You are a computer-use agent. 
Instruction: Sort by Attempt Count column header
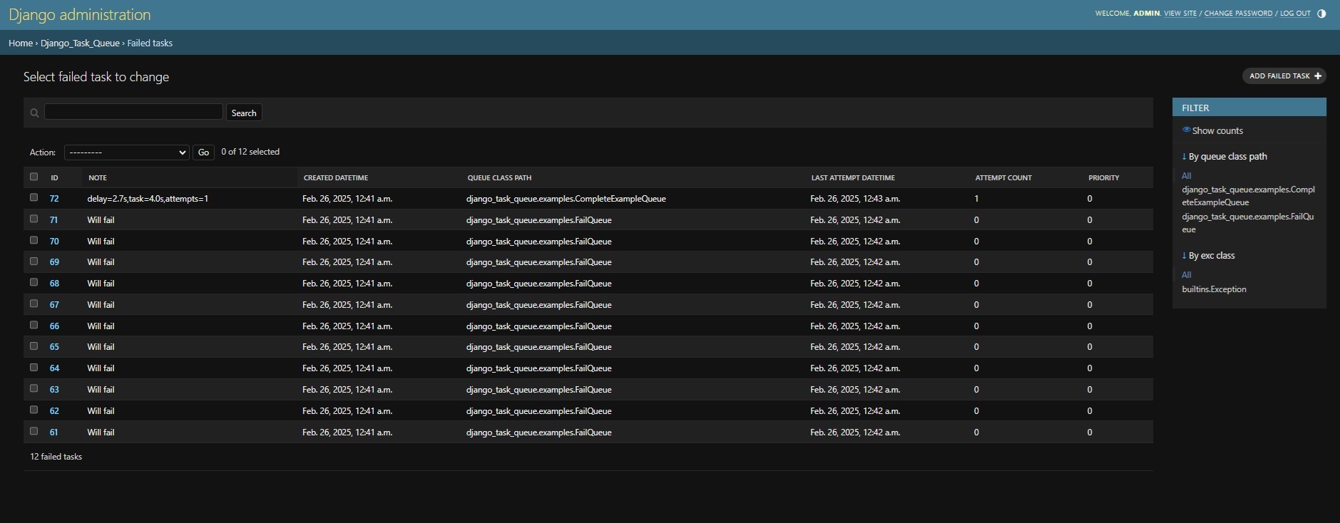pyautogui.click(x=1003, y=177)
